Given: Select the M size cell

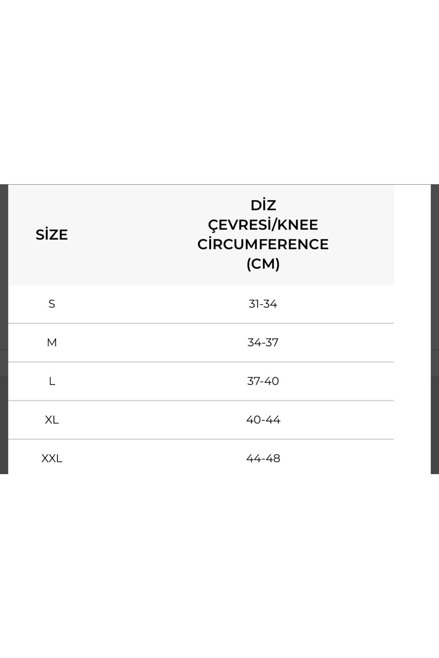Looking at the screenshot, I should click(52, 343).
